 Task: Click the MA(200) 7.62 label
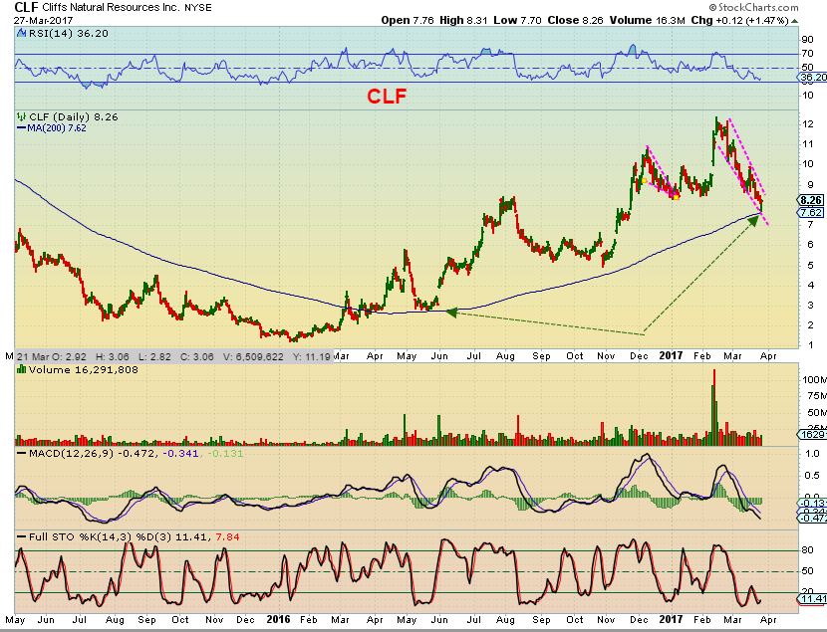(57, 128)
